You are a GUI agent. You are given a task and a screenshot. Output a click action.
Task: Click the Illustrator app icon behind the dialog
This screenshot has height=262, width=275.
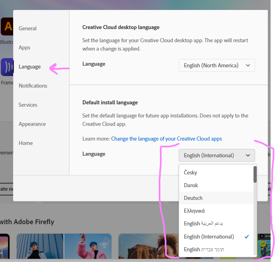point(7,27)
